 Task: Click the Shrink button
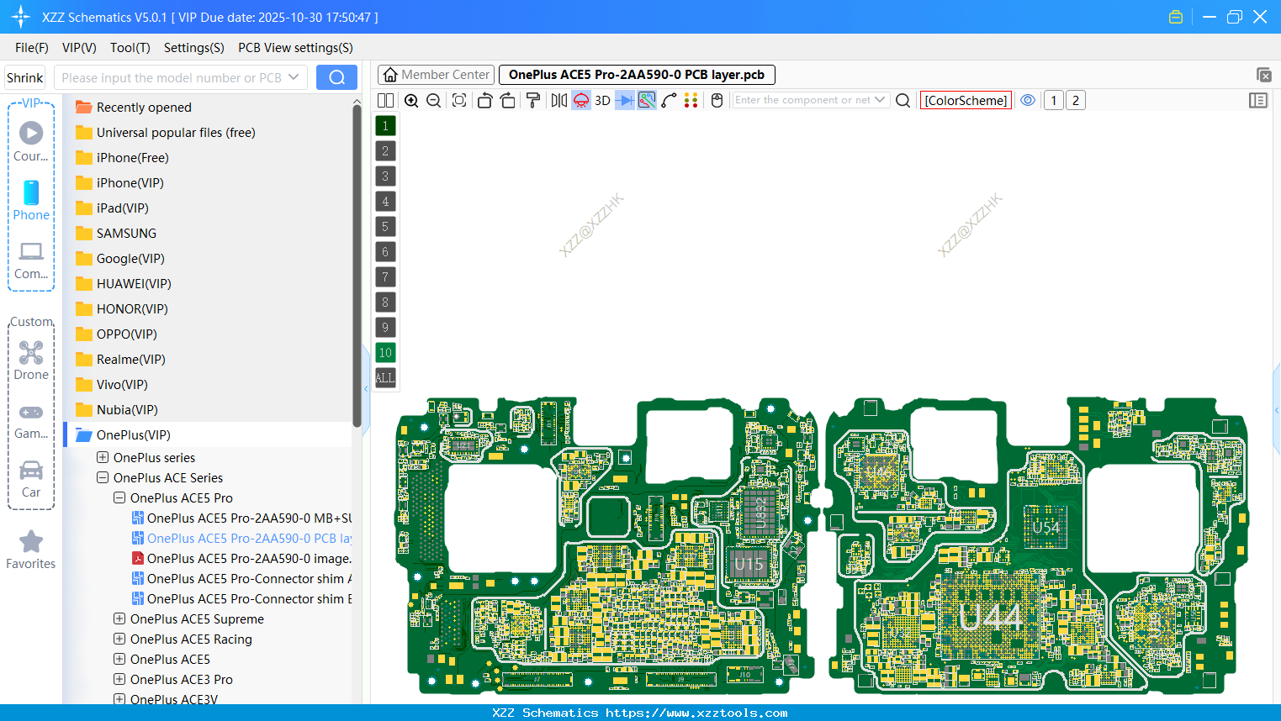[x=24, y=77]
